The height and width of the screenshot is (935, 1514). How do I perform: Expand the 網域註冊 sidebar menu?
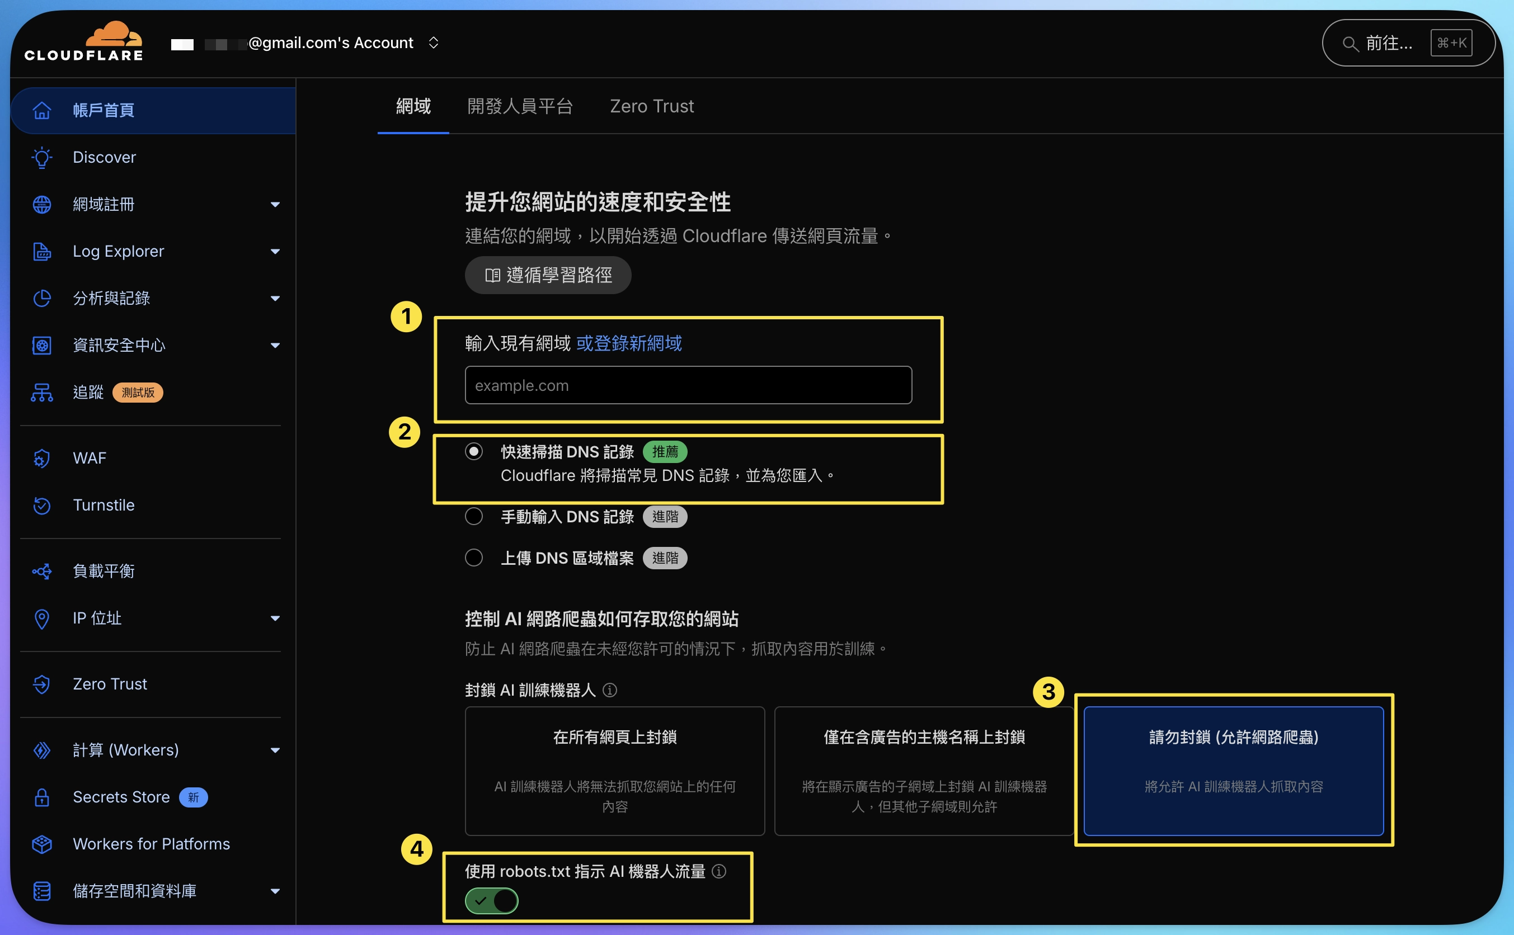275,205
